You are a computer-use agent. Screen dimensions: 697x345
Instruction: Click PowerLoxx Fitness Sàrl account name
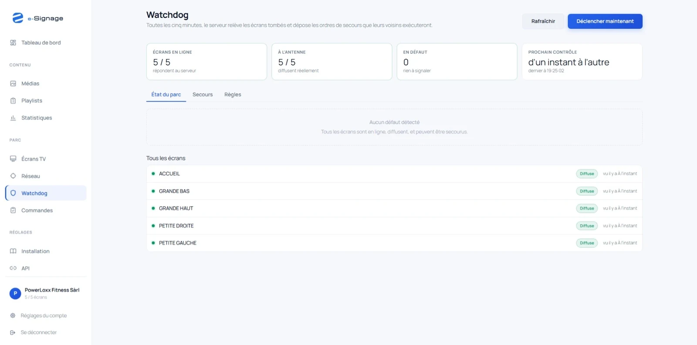(52, 290)
